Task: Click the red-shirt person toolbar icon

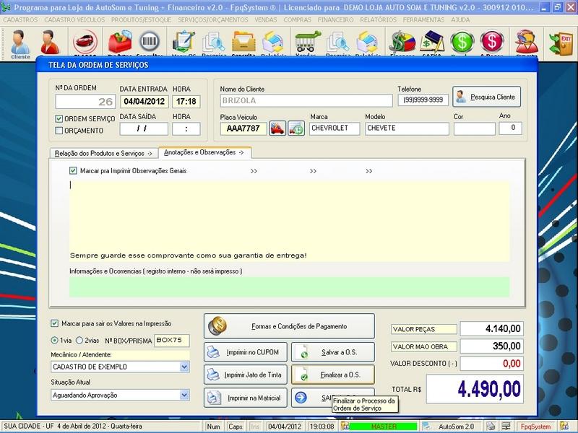Action: point(50,43)
